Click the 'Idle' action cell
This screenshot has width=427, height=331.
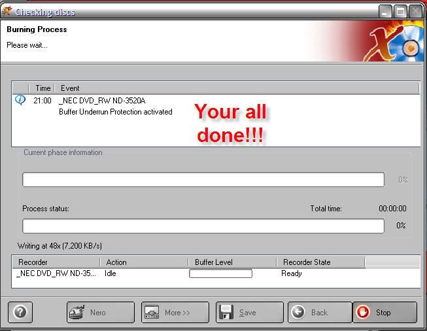pyautogui.click(x=111, y=273)
